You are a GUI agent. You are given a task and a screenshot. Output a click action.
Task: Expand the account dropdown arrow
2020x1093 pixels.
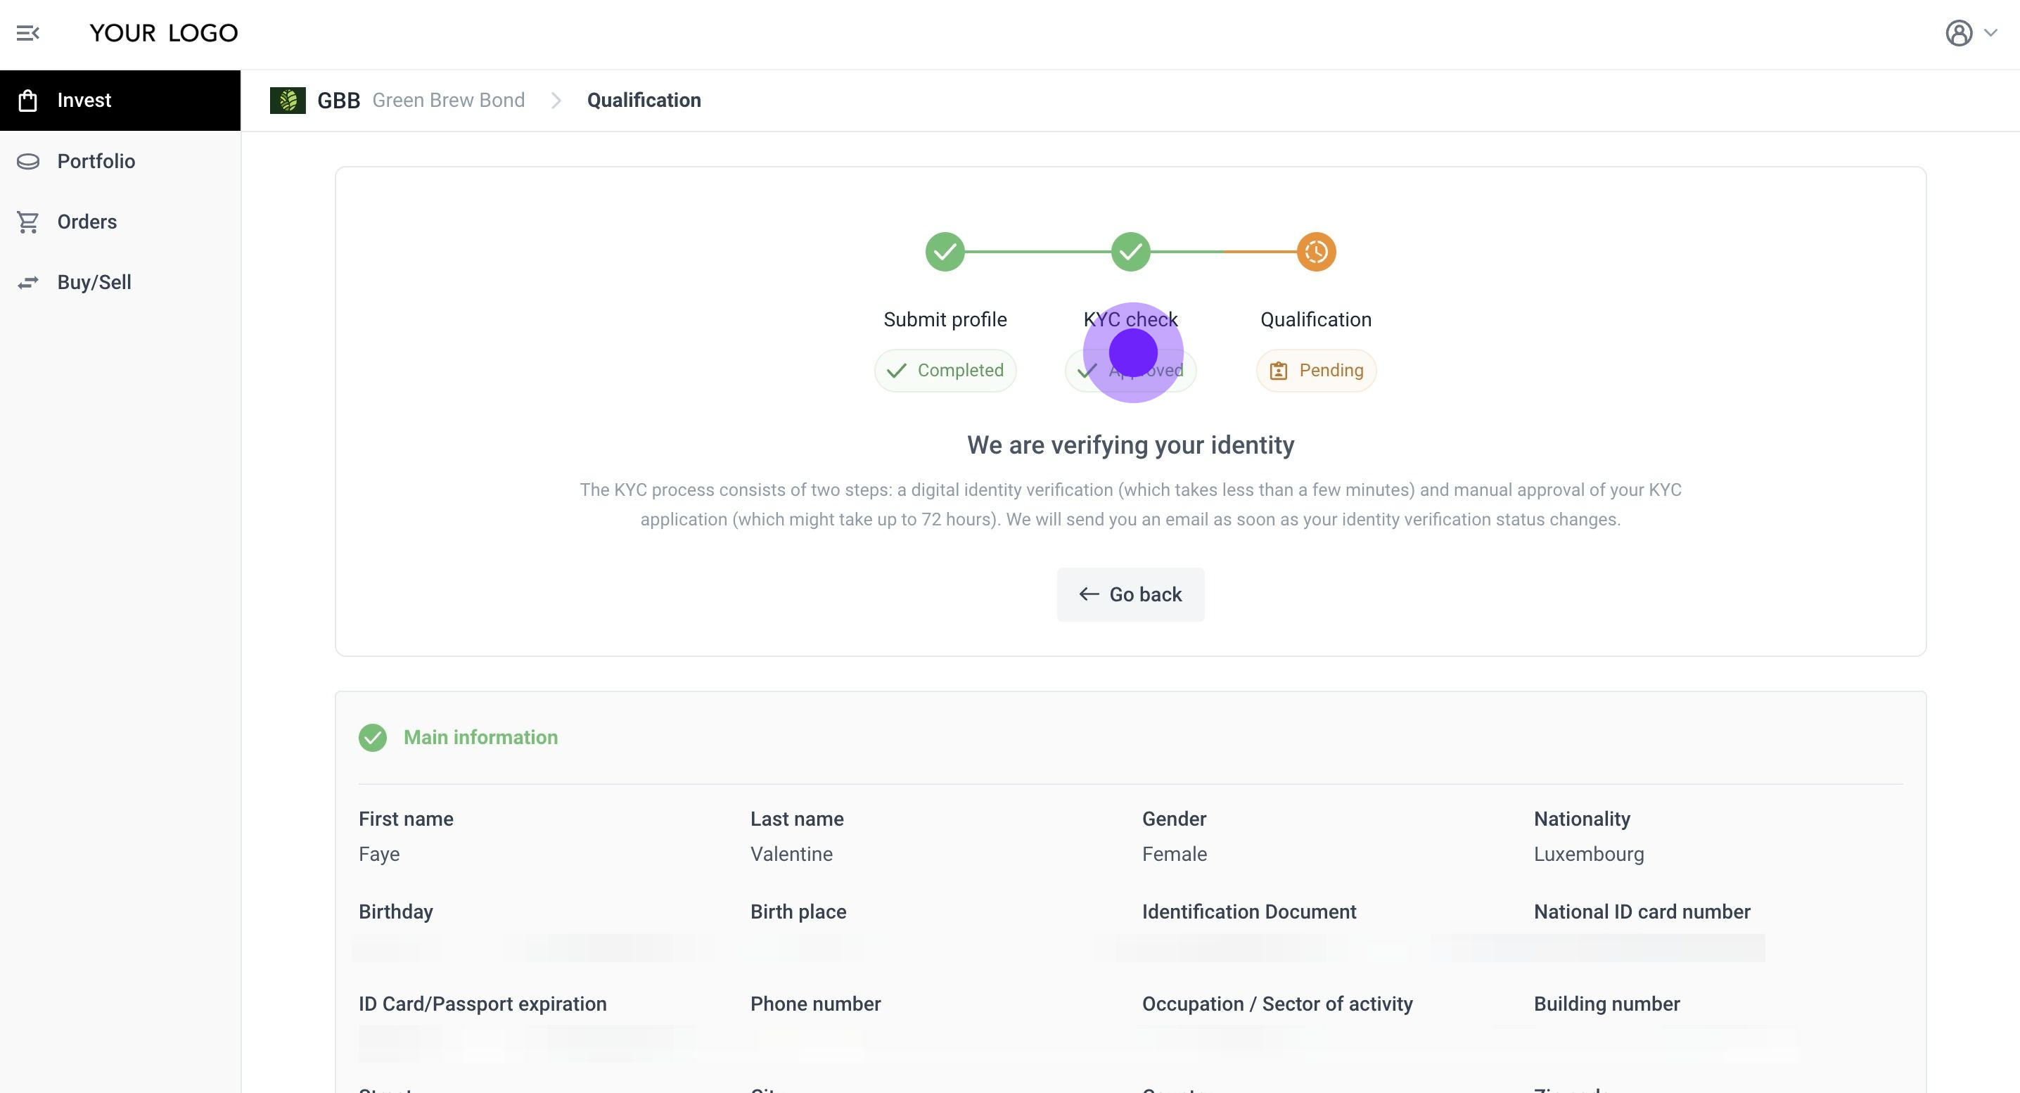pyautogui.click(x=1991, y=33)
